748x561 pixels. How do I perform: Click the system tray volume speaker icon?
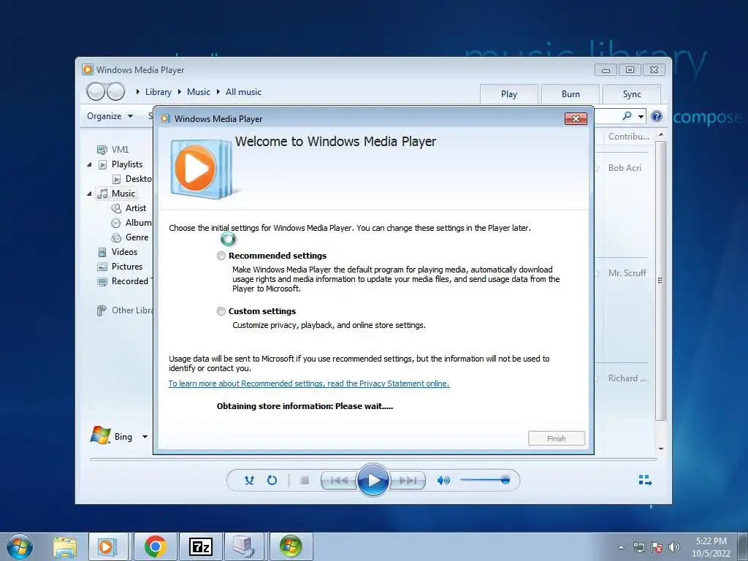(674, 547)
